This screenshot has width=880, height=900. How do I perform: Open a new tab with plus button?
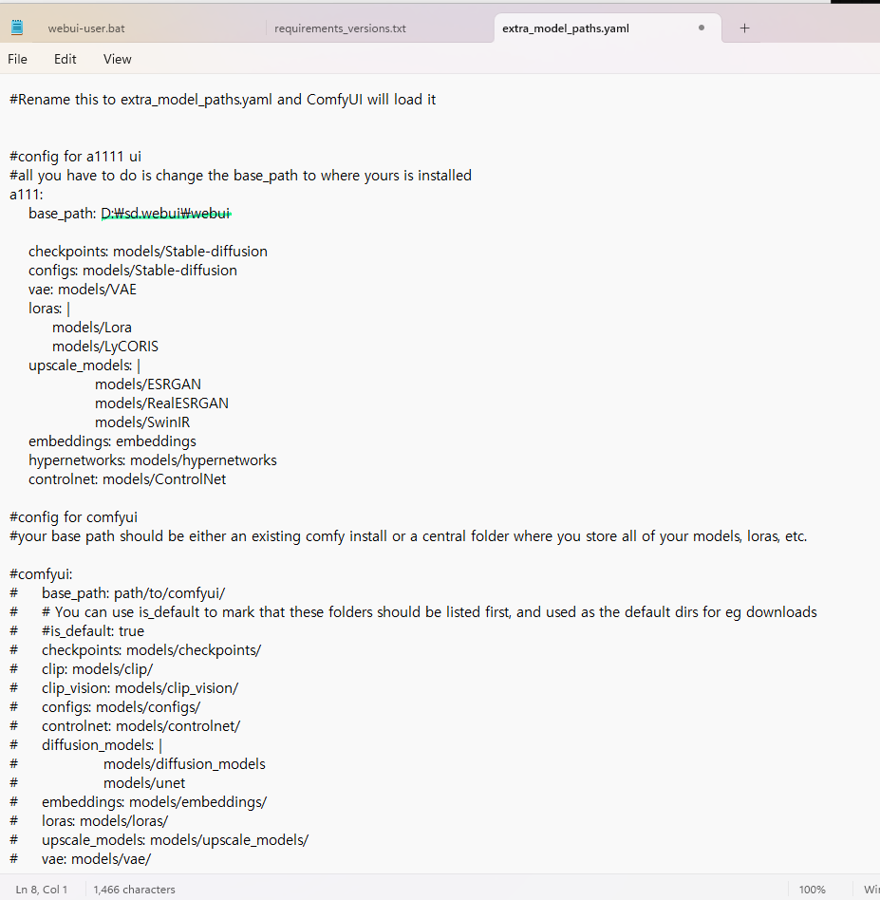coord(744,28)
